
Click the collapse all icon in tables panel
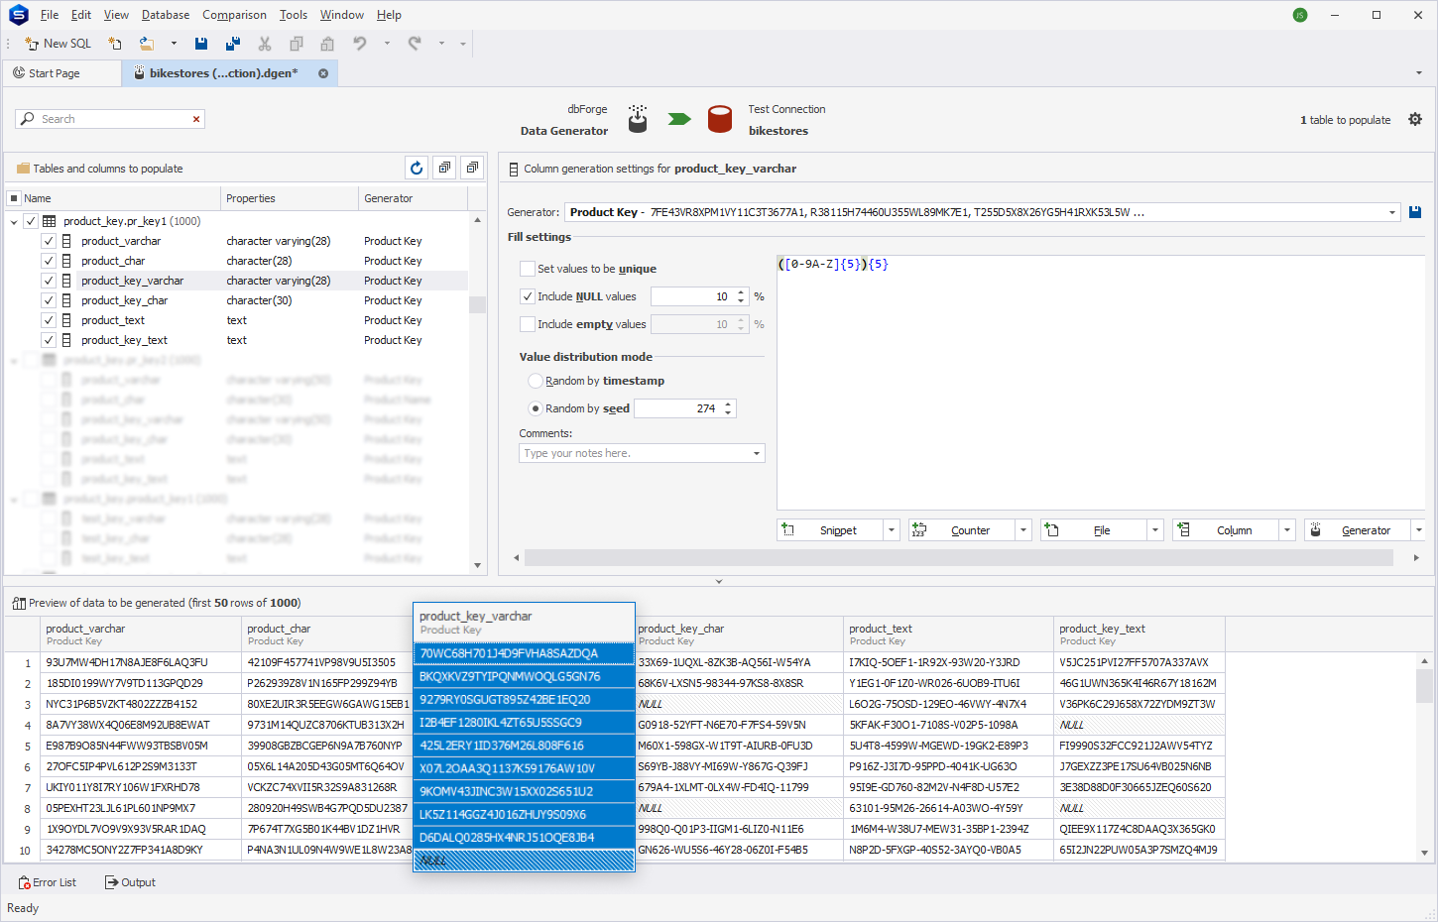click(472, 168)
